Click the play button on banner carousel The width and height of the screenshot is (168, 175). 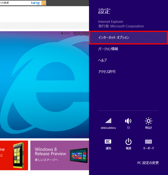click(81, 33)
